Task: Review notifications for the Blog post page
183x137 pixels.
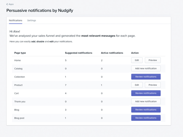Action: point(146,118)
